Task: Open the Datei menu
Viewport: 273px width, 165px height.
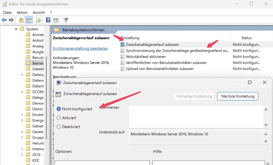Action: (x=7, y=12)
